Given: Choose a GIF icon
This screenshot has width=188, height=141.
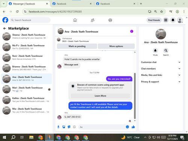Looking at the screenshot, I should pos(74,127).
